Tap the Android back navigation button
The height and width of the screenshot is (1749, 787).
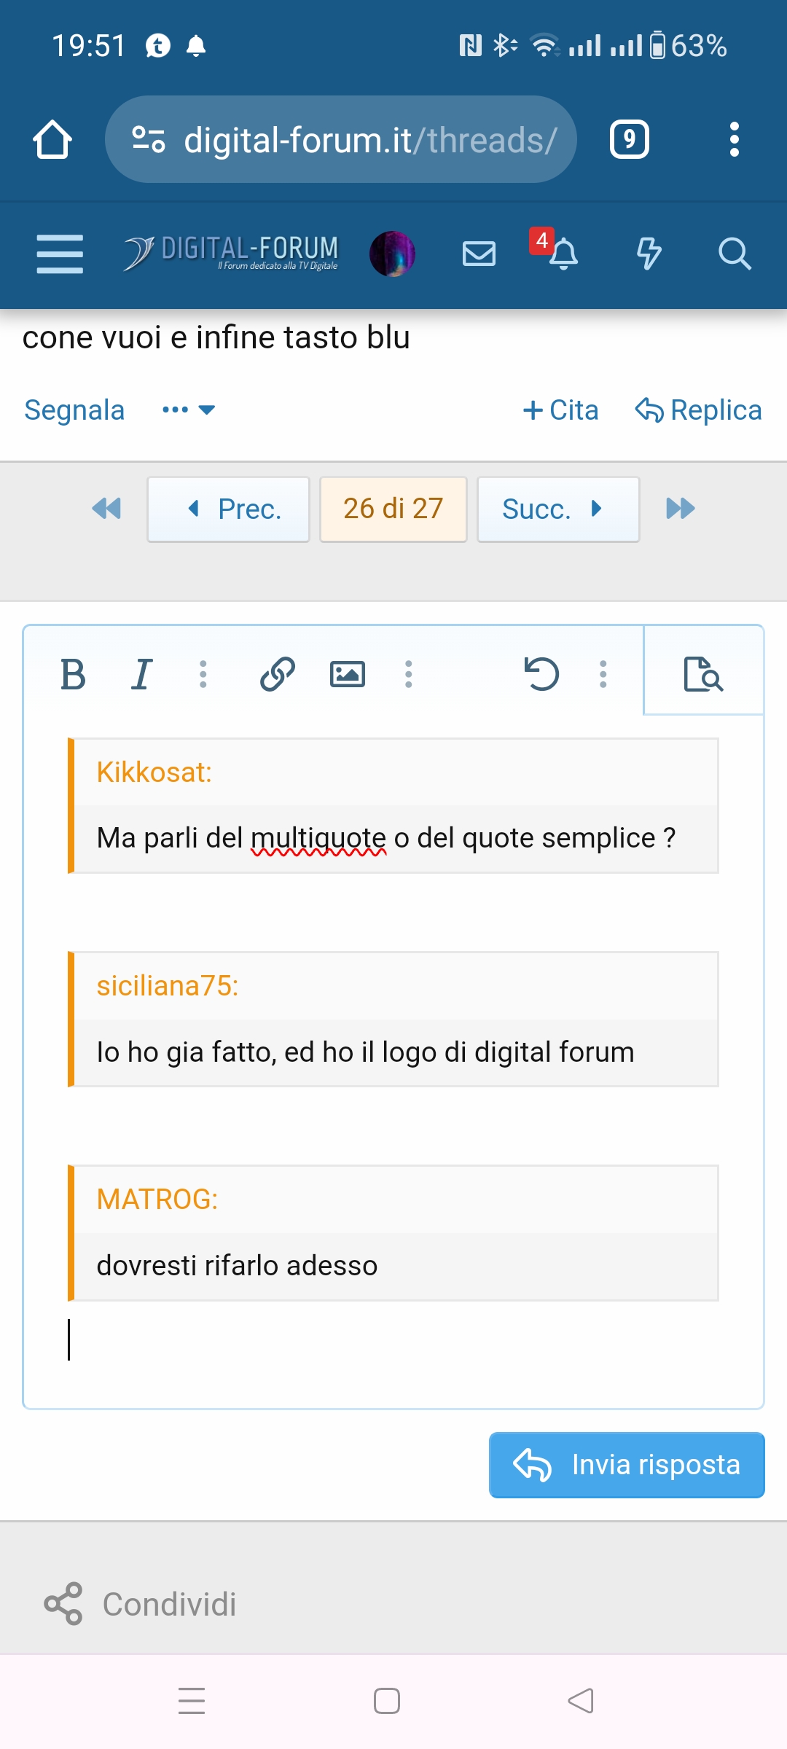pos(581,1701)
